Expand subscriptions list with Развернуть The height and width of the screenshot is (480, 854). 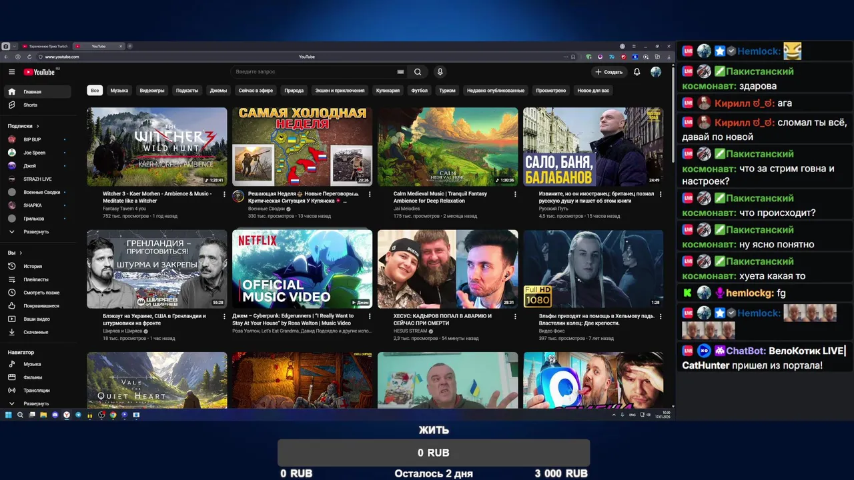tap(38, 232)
